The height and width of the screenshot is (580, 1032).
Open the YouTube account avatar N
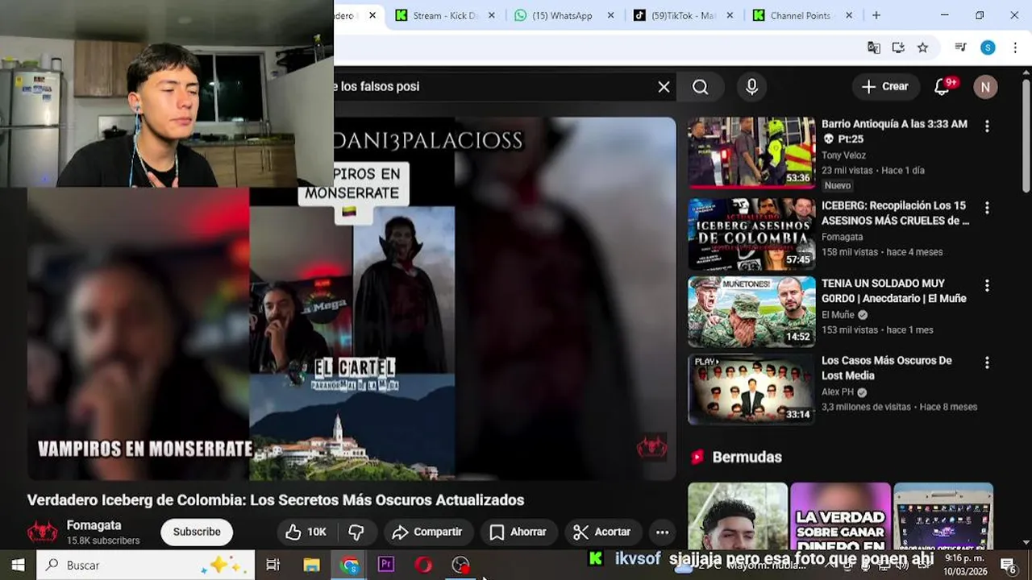[985, 87]
